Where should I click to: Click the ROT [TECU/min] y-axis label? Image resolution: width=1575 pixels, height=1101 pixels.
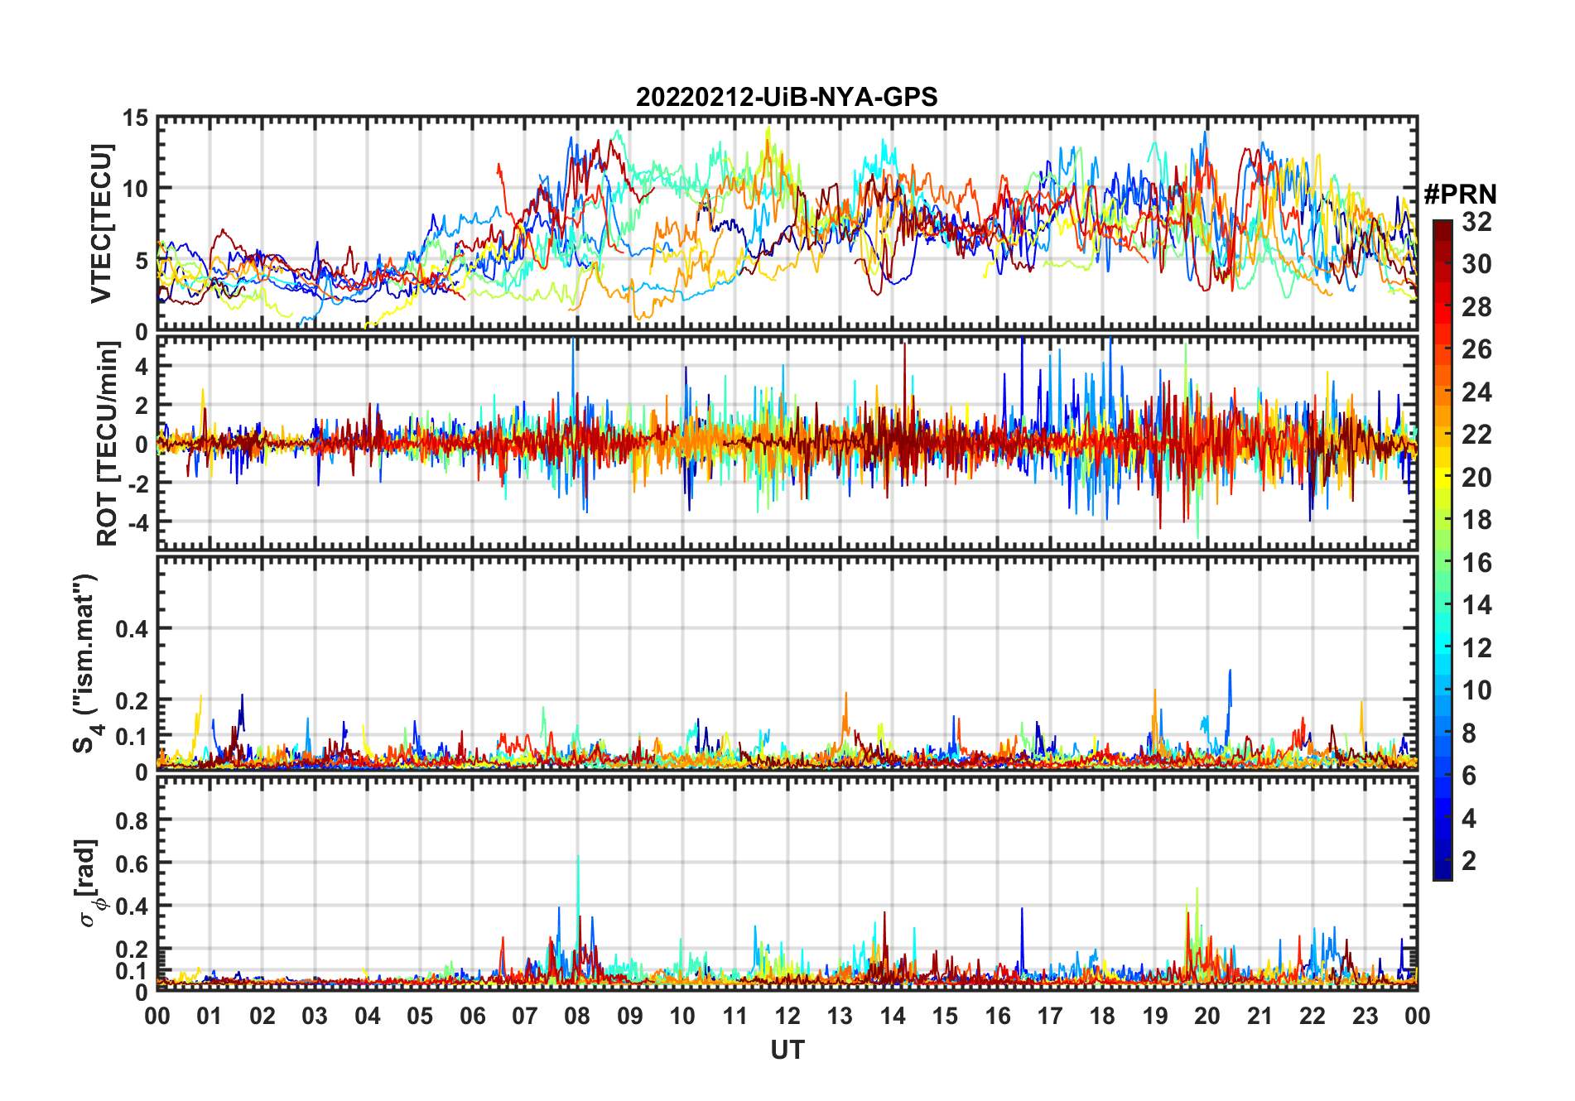[x=107, y=443]
